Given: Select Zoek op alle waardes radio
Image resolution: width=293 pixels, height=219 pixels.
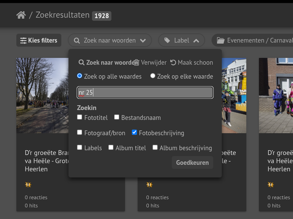Looking at the screenshot, I should 80,76.
